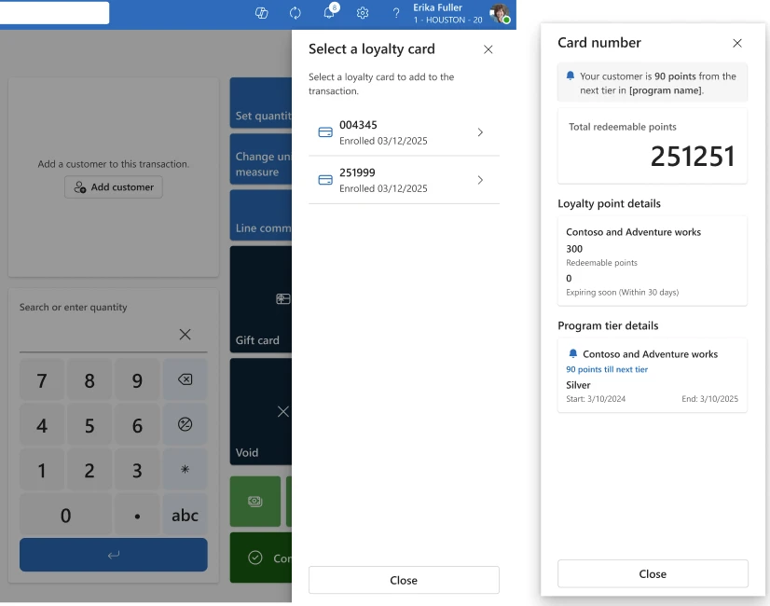770x606 pixels.
Task: Expand loyalty card 251999 details
Action: pyautogui.click(x=480, y=181)
